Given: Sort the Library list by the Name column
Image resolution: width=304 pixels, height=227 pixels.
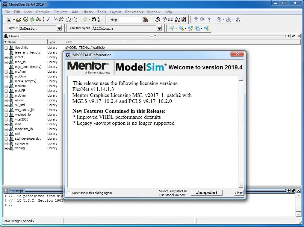Looking at the screenshot, I should tap(27, 42).
